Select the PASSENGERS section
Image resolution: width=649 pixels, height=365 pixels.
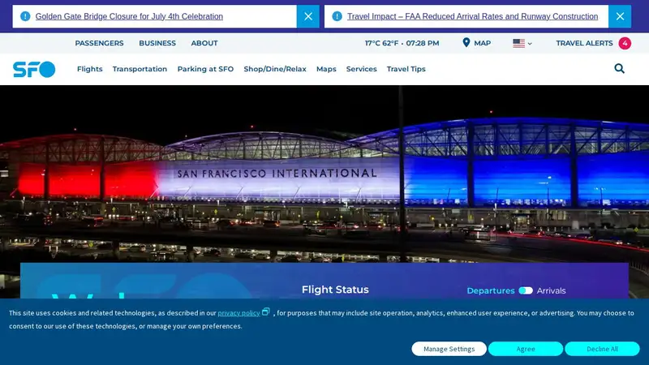pos(99,43)
